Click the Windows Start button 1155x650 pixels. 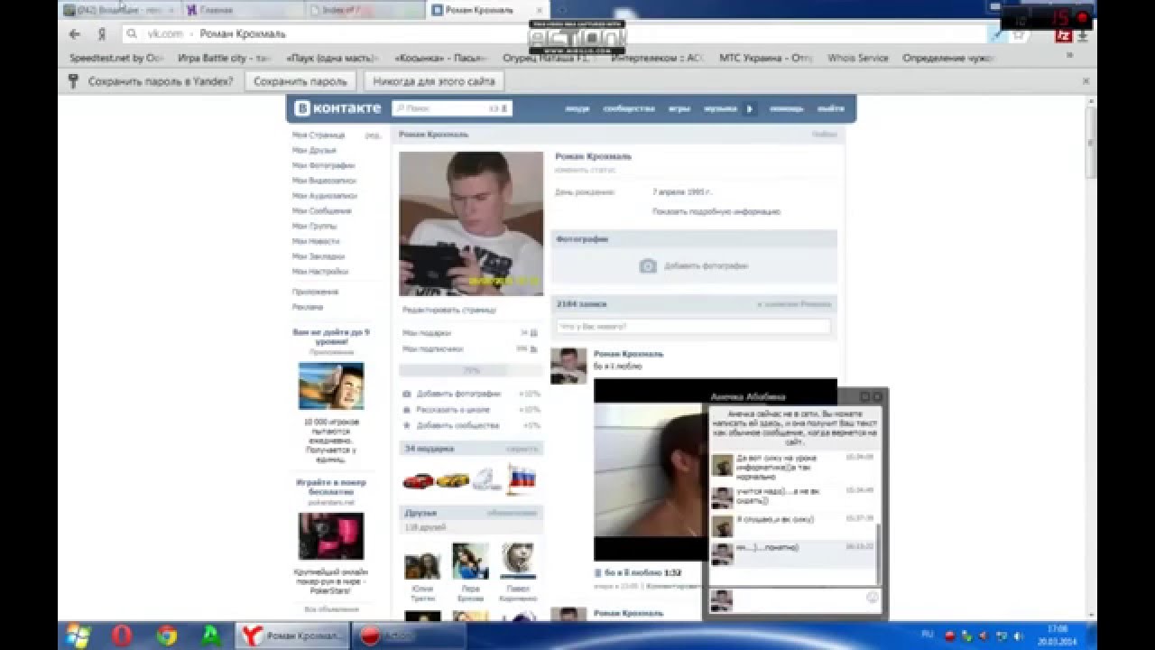pos(79,635)
